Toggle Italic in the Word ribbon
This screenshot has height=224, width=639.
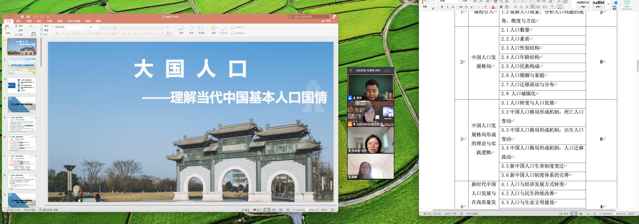pos(448,7)
